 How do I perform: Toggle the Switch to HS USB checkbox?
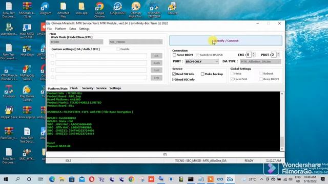[x=197, y=55]
